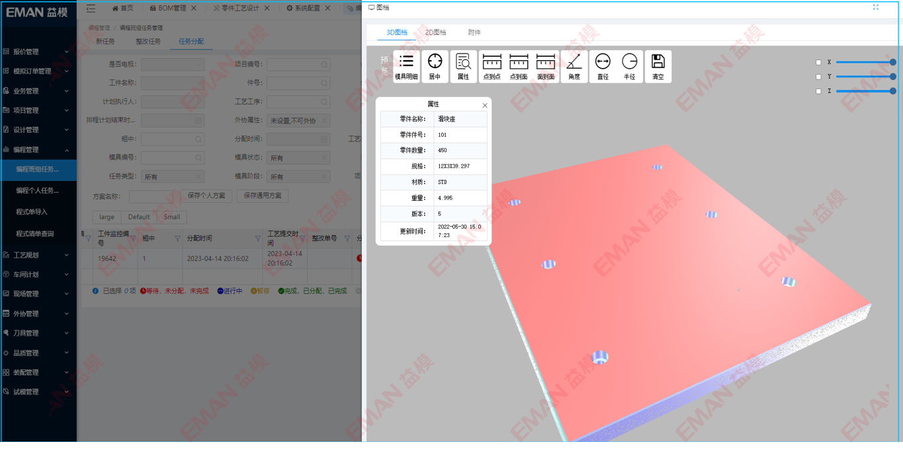Expand 现场管理 in the sidebar
The height and width of the screenshot is (471, 903).
(38, 294)
